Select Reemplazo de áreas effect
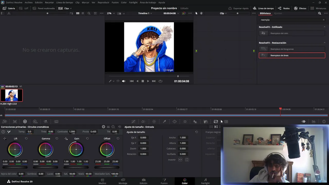The image size is (329, 185). click(292, 55)
